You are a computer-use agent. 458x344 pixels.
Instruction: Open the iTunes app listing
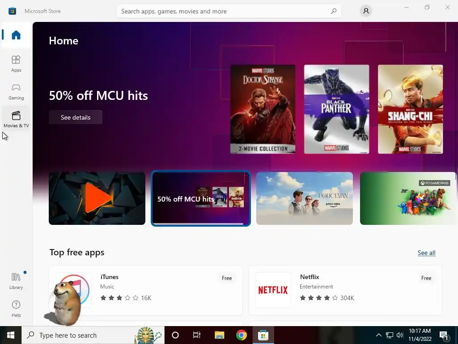[146, 290]
